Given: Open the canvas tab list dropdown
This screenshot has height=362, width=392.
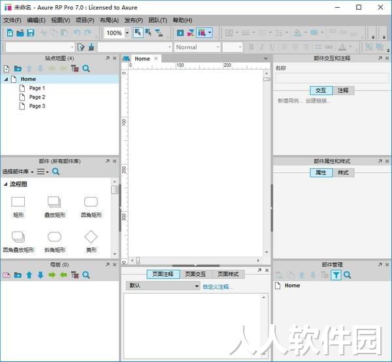Looking at the screenshot, I should tap(266, 59).
